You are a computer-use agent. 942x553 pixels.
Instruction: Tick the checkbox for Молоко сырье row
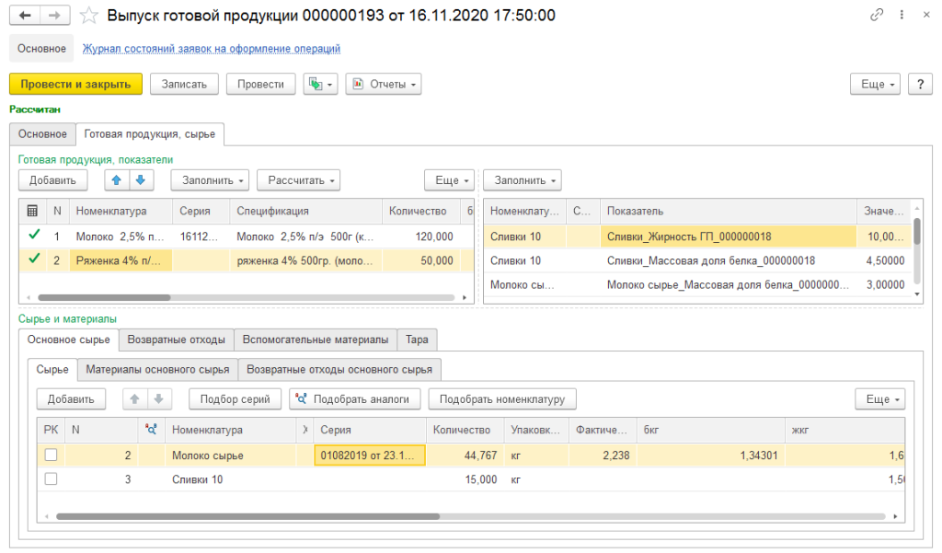tap(52, 455)
